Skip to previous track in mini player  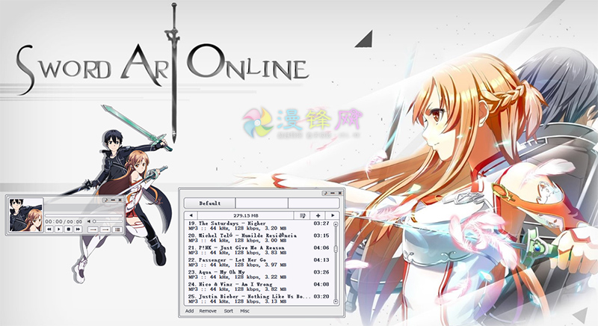coord(49,229)
